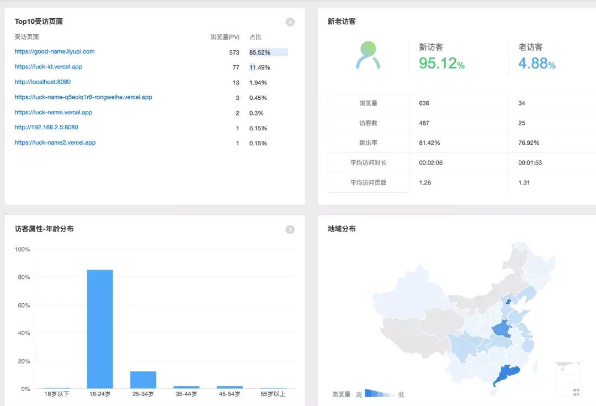Click the 新访客 95.12% figure
This screenshot has width=596, height=406.
click(x=441, y=63)
